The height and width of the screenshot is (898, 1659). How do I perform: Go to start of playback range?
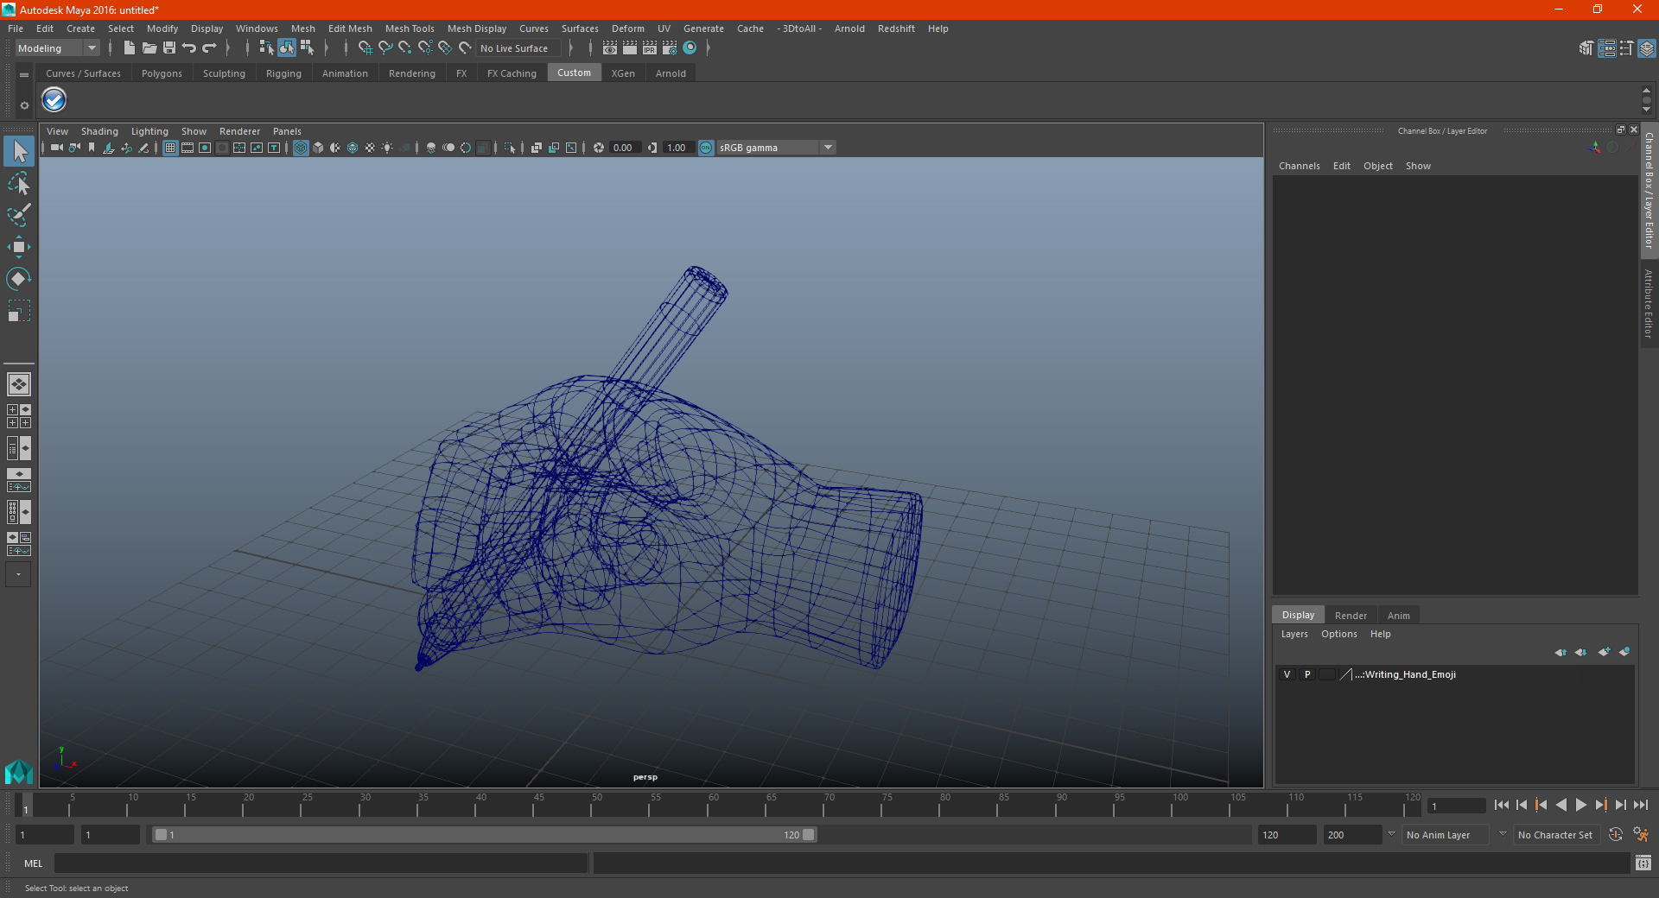pyautogui.click(x=1501, y=805)
